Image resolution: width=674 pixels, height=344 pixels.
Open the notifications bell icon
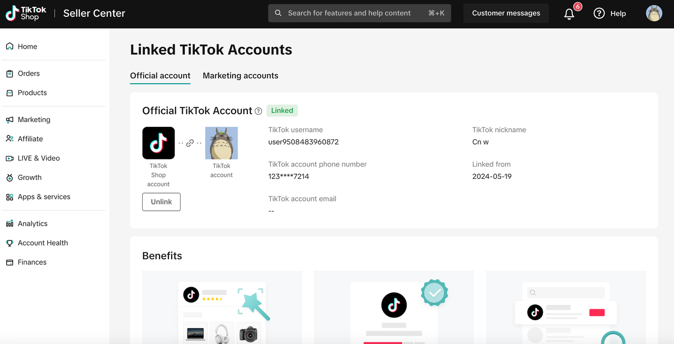(569, 14)
